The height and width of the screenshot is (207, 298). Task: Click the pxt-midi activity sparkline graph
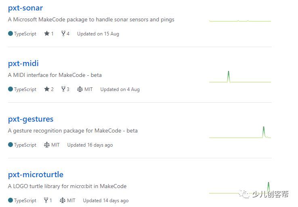[x=240, y=78]
